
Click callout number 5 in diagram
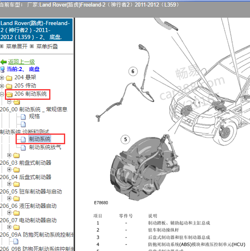[125, 139]
